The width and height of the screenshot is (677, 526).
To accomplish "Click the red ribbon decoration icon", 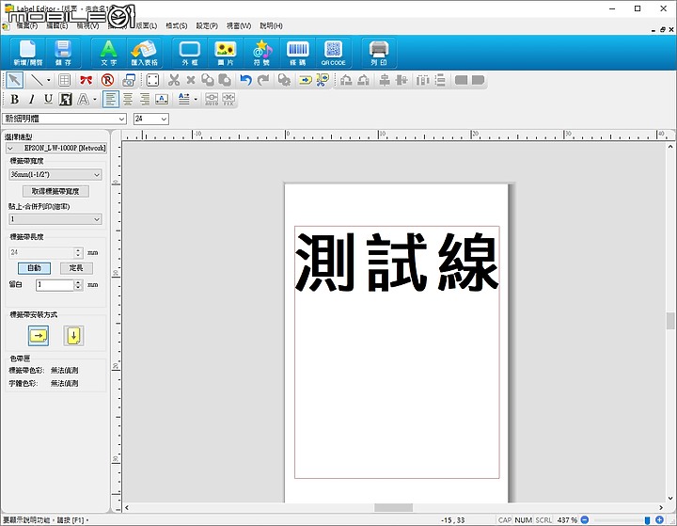I will [86, 80].
